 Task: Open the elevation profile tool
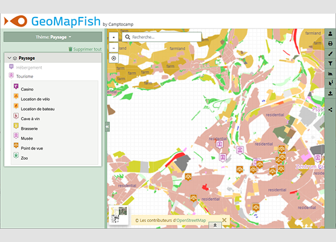[x=330, y=74]
